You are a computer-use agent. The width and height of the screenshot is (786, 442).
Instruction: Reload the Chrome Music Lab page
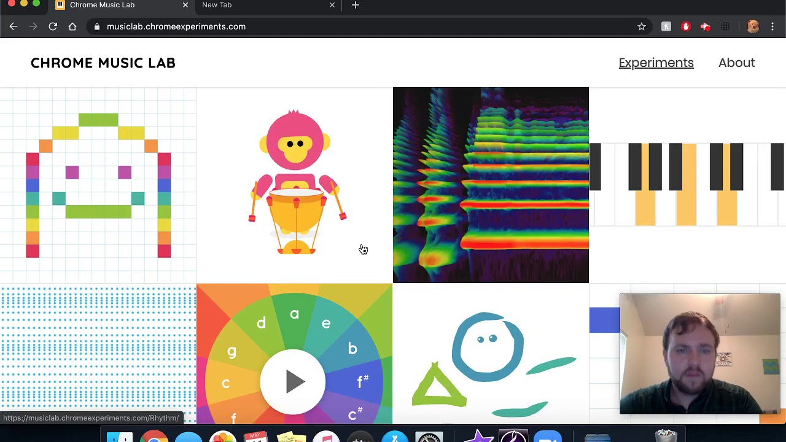tap(53, 26)
